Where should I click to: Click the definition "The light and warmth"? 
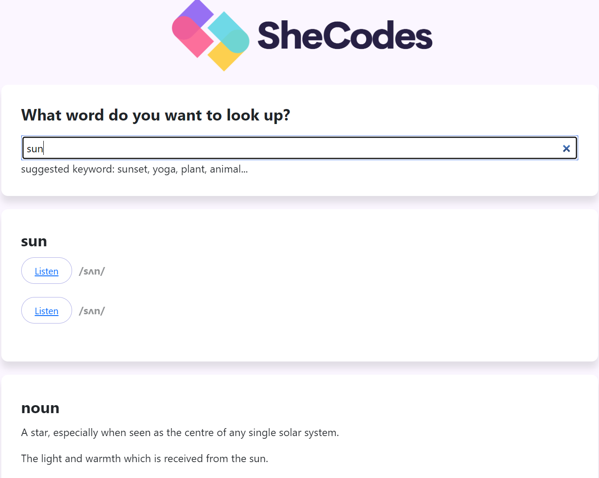[145, 459]
